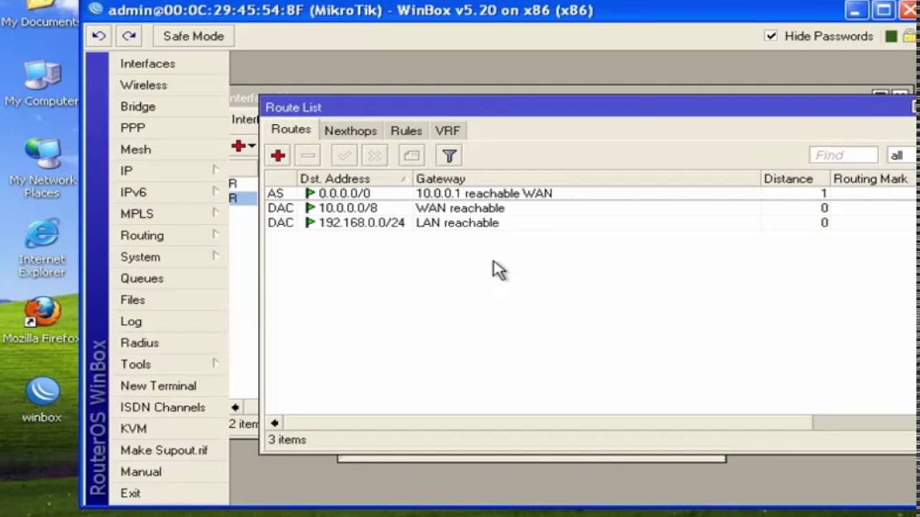Image resolution: width=920 pixels, height=517 pixels.
Task: Click flag icon of 10.0.0.0/8 route
Action: [310, 208]
